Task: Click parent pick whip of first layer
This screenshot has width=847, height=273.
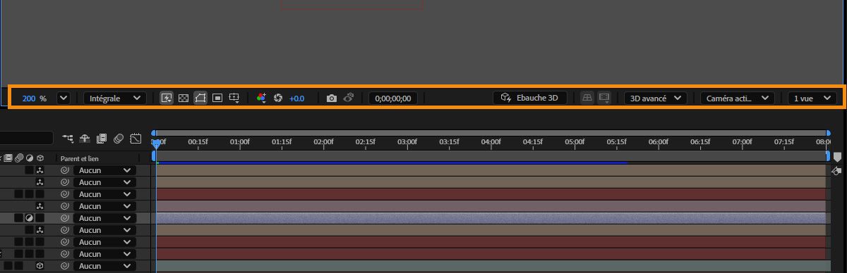Action: [64, 170]
